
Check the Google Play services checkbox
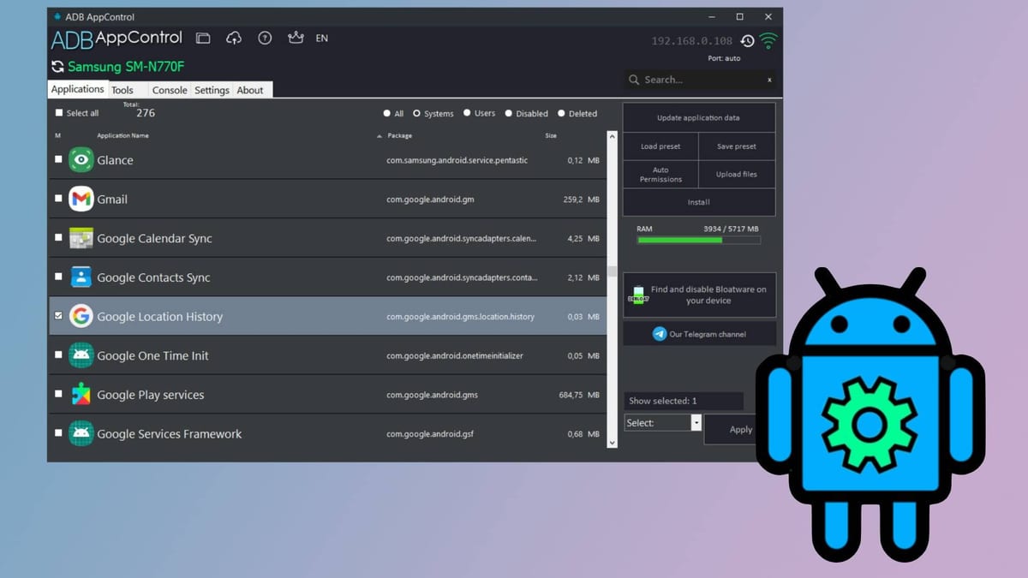[x=58, y=394]
